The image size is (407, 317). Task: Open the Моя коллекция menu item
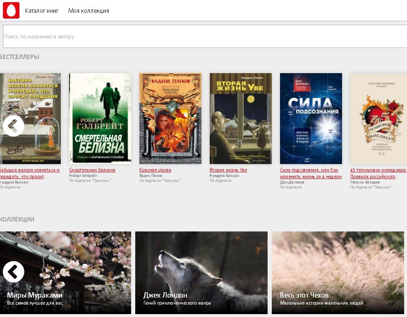pyautogui.click(x=89, y=11)
